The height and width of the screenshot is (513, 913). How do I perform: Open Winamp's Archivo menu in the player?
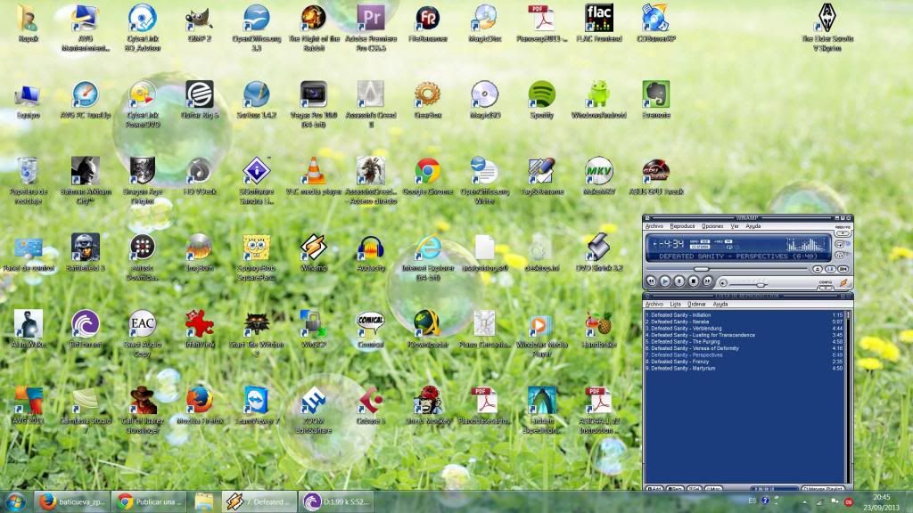click(x=654, y=226)
